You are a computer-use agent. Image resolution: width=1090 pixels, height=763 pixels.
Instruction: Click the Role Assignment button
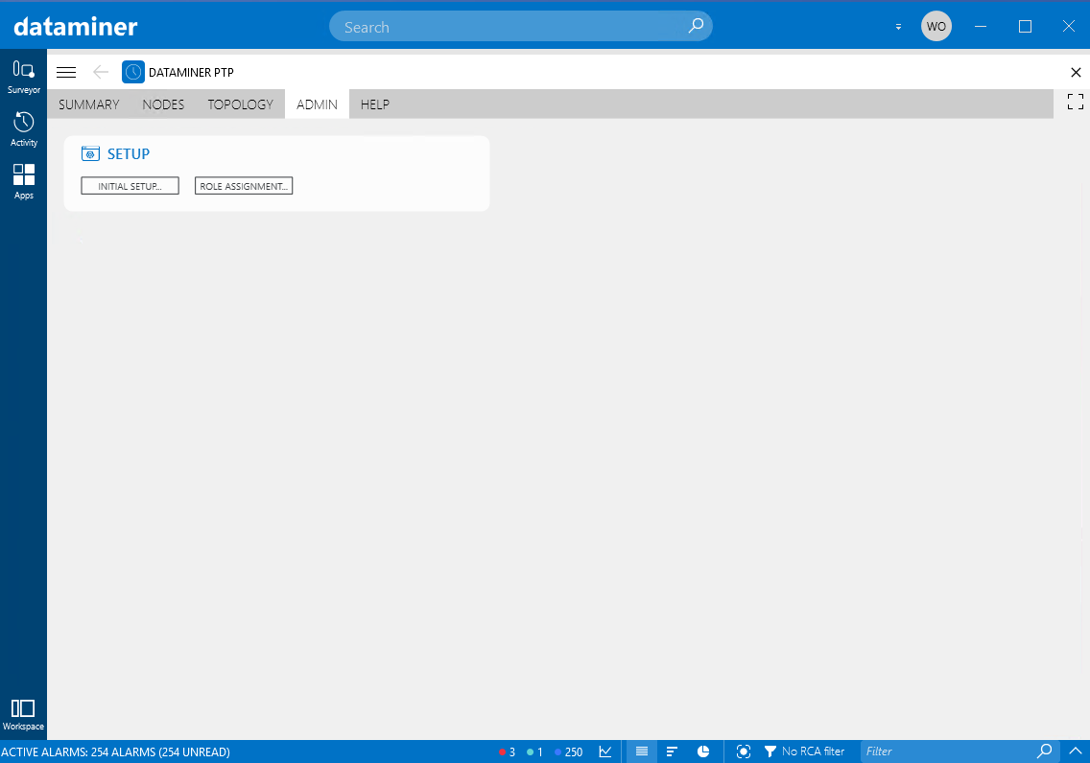tap(244, 186)
